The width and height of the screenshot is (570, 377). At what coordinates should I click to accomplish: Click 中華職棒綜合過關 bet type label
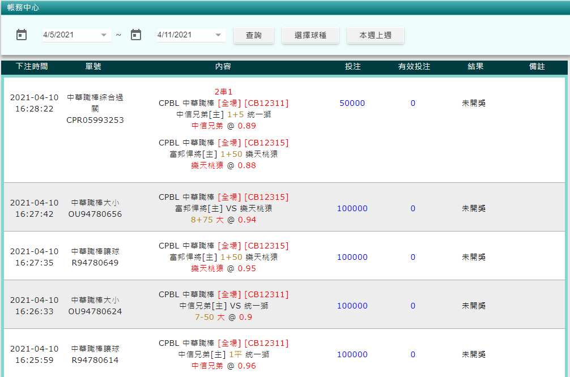point(95,103)
